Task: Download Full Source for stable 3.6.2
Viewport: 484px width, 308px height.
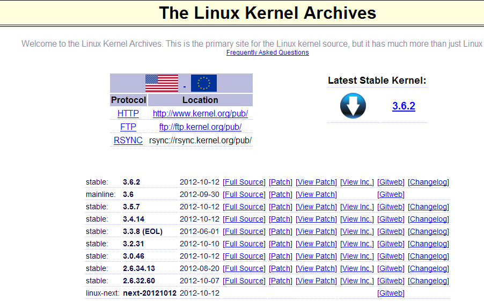Action: pyautogui.click(x=244, y=182)
